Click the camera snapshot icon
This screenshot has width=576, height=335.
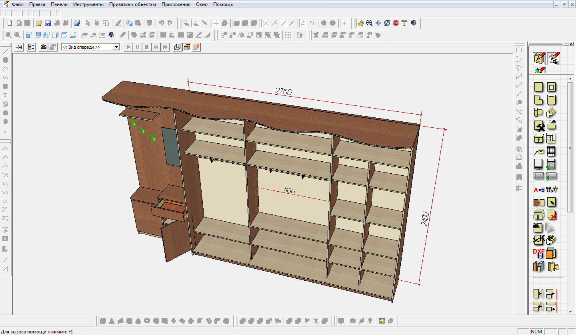point(43,47)
